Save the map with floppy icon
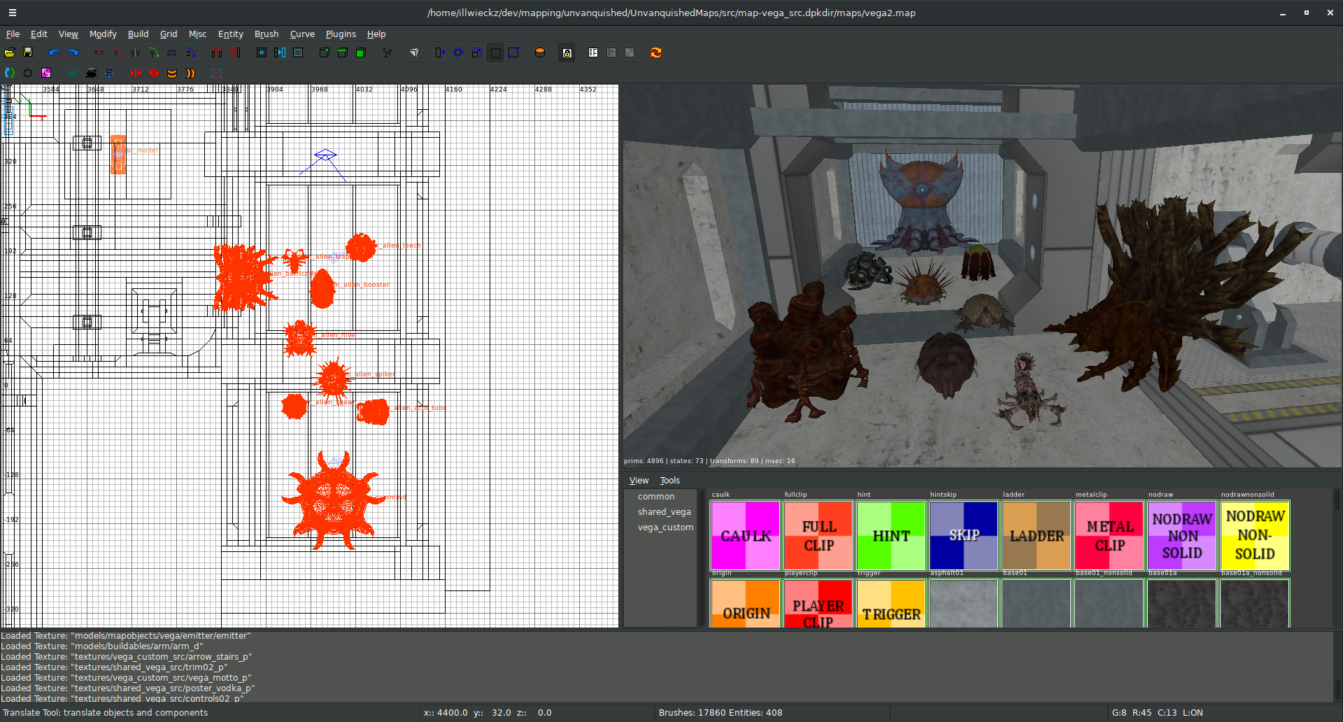Viewport: 1343px width, 722px height. pyautogui.click(x=28, y=52)
